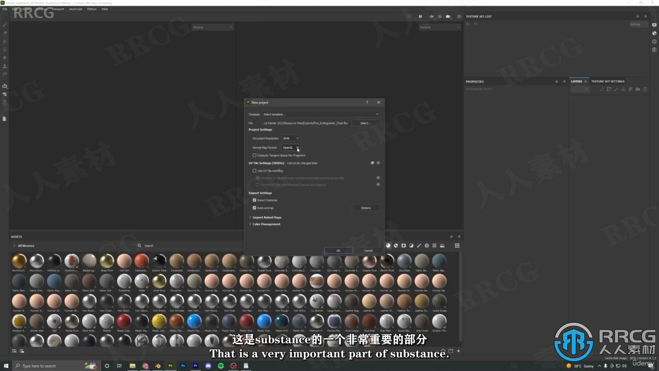Open the Log icon on the right dock
The width and height of the screenshot is (659, 371).
click(654, 50)
